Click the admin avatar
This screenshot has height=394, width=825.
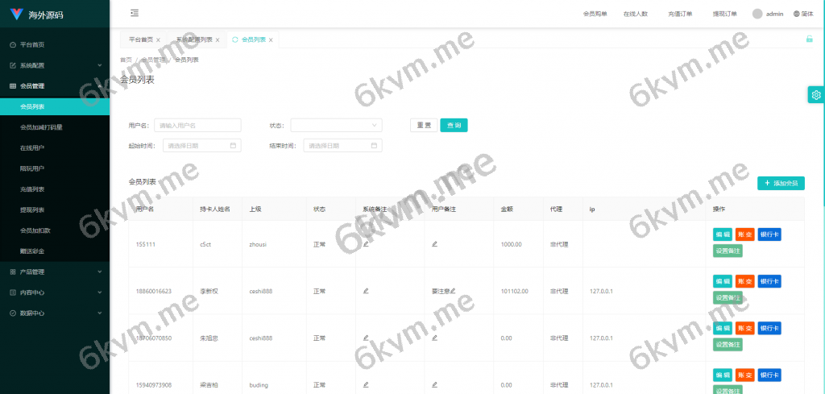point(757,15)
